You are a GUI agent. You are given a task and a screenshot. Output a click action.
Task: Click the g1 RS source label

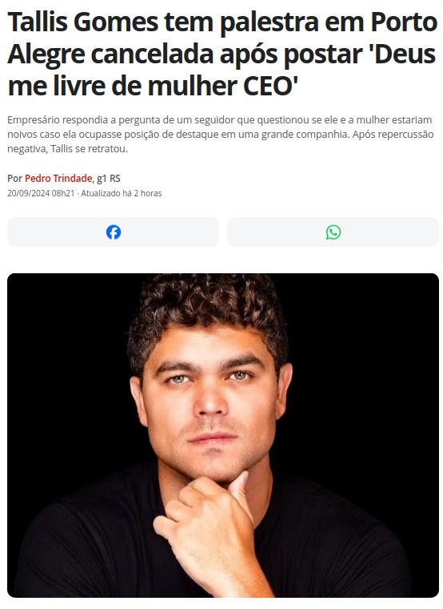(x=109, y=179)
